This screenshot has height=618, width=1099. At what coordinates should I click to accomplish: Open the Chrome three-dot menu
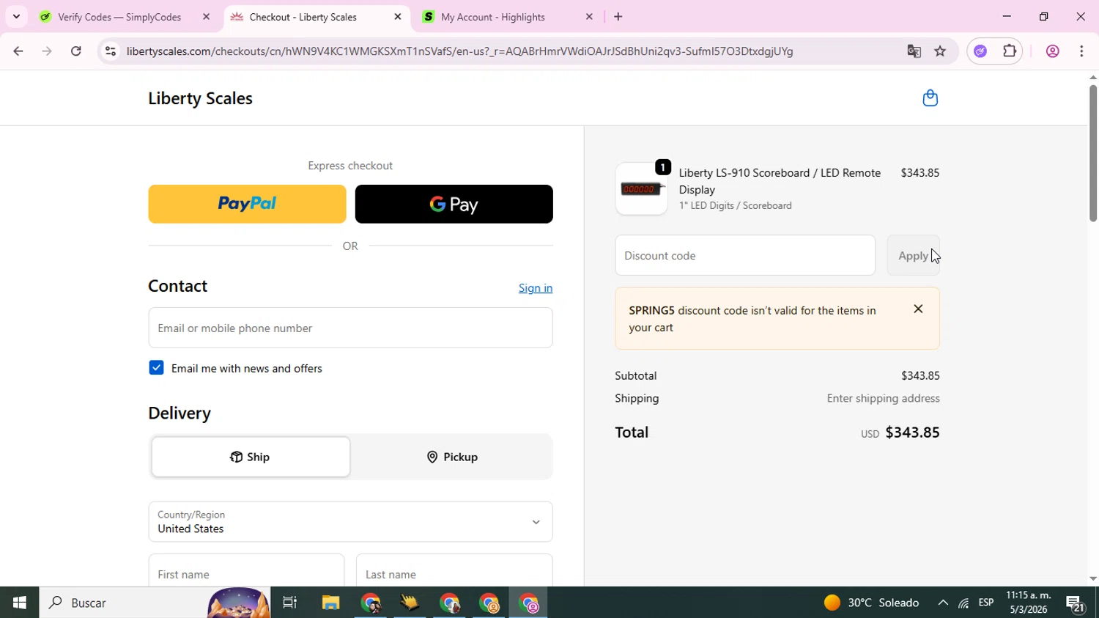(1082, 51)
